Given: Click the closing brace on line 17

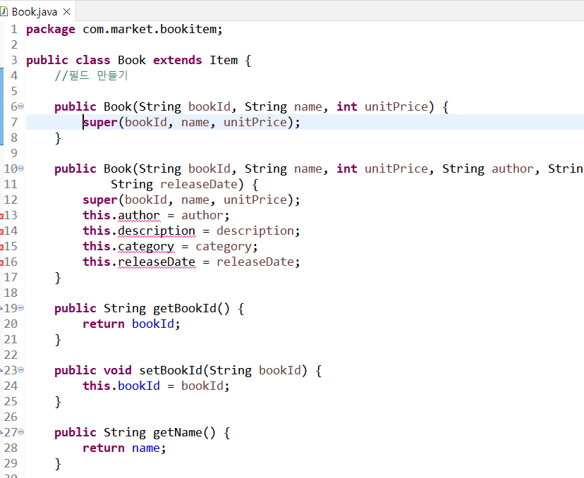Looking at the screenshot, I should click(x=58, y=278).
